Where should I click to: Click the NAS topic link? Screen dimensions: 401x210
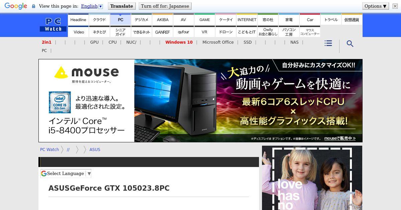pyautogui.click(x=294, y=42)
